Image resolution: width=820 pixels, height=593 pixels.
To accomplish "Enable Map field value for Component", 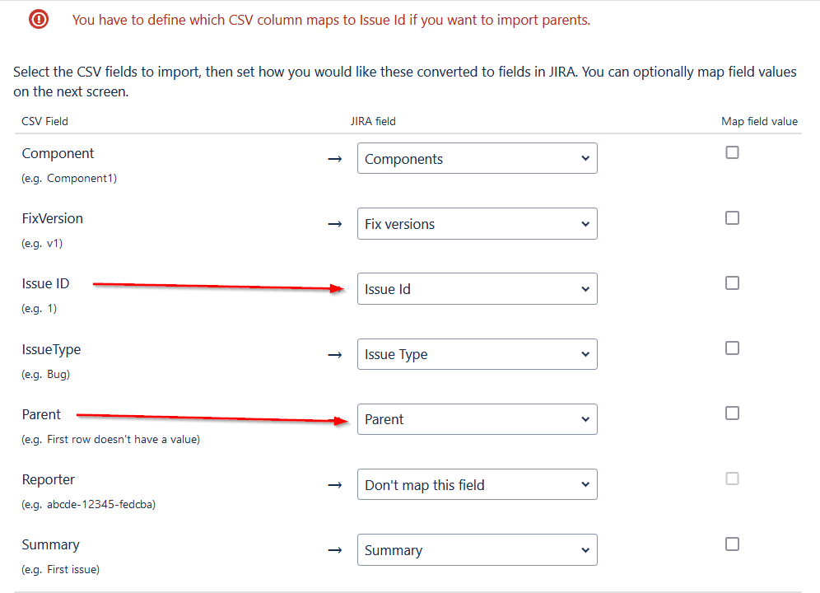I will coord(732,152).
